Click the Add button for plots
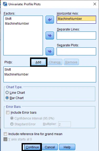 click(x=39, y=62)
